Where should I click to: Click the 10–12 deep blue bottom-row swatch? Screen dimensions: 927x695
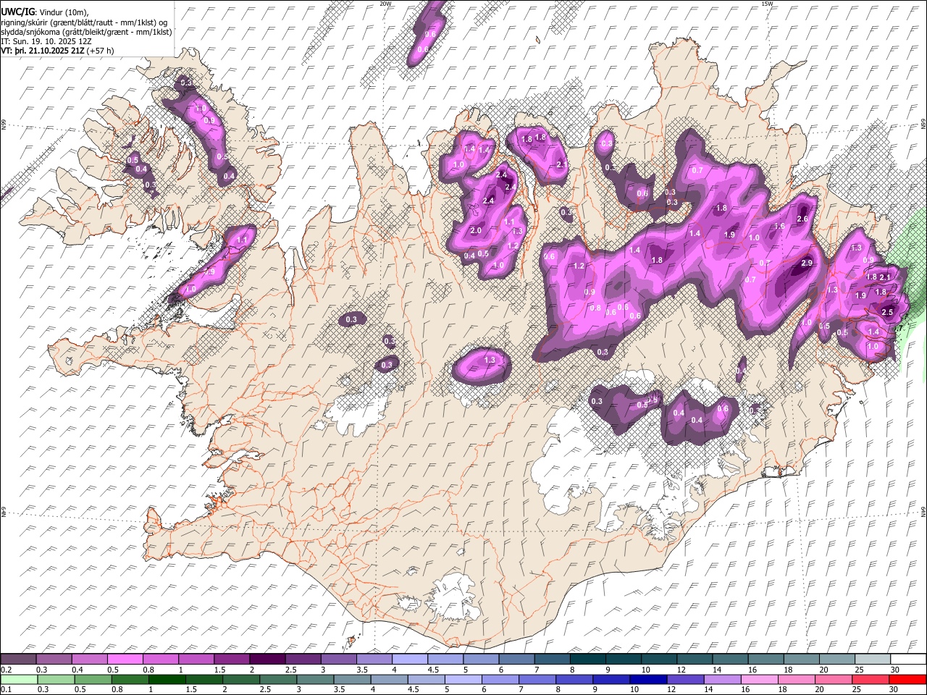click(647, 680)
